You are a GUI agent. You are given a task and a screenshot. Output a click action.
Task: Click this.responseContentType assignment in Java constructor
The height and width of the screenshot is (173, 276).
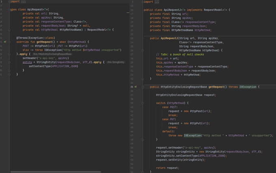[x=192, y=67]
